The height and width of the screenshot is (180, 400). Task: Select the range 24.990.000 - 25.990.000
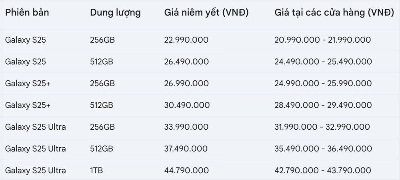pyautogui.click(x=323, y=83)
